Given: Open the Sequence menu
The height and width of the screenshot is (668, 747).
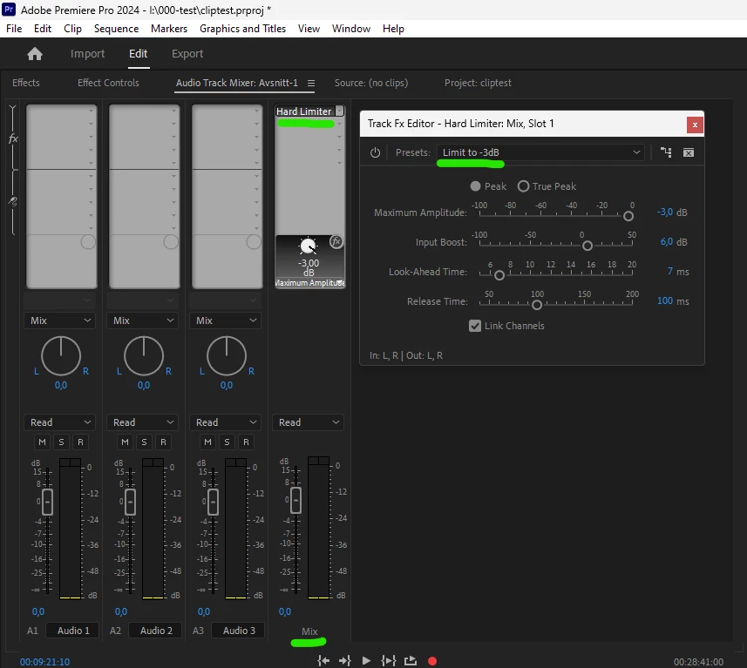Looking at the screenshot, I should [116, 29].
